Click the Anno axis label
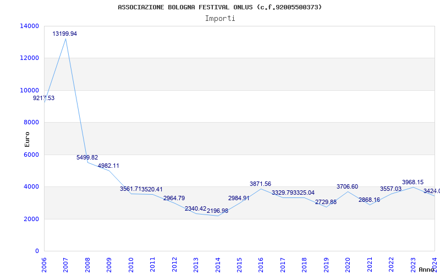440x275 pixels. 427,269
